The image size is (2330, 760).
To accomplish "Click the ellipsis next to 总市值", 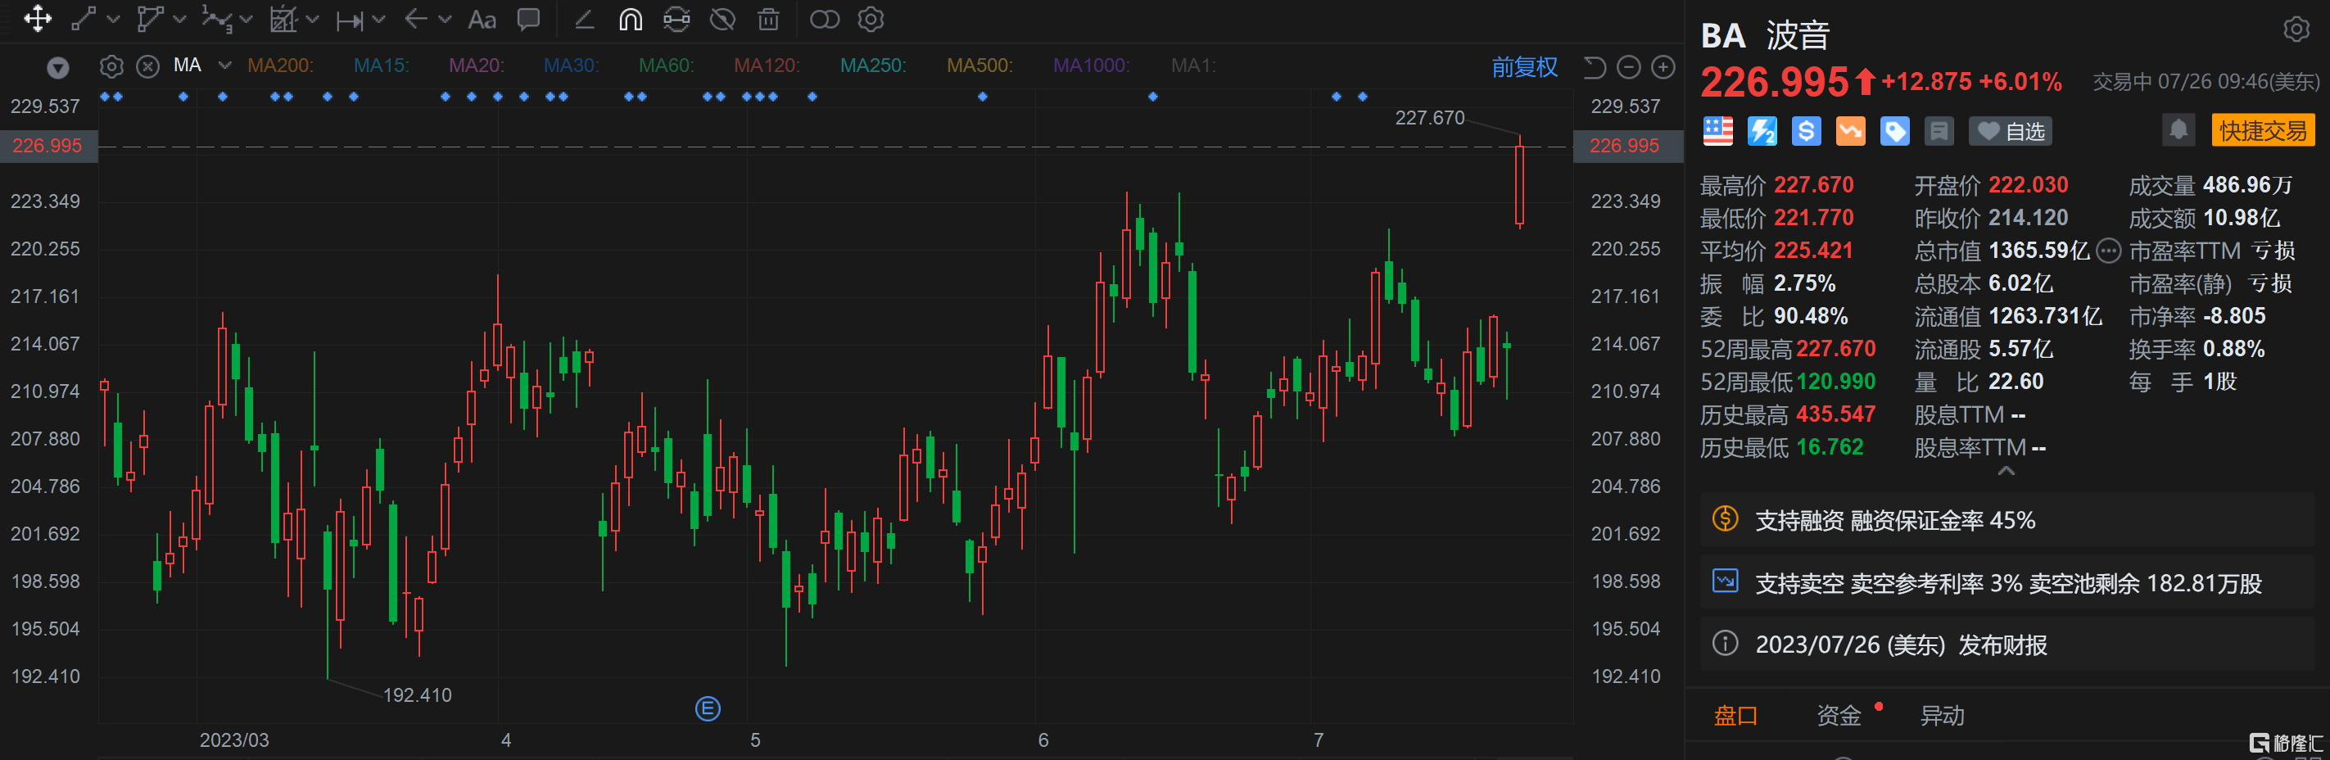I will 2107,251.
